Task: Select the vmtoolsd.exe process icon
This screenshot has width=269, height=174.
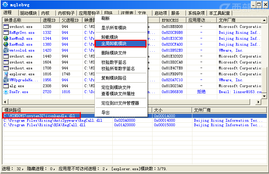Action: 6,50
